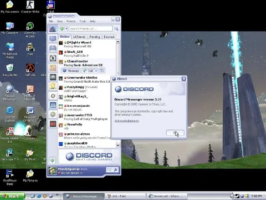Select the yellow note server icon in the sidebar

[x=53, y=86]
